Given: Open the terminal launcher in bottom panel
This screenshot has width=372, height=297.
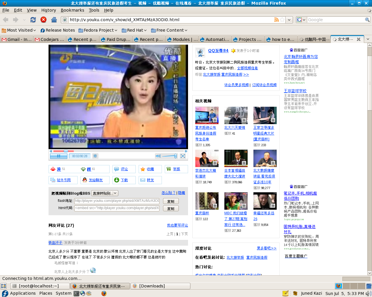Looking at the screenshot, I should (76, 293).
